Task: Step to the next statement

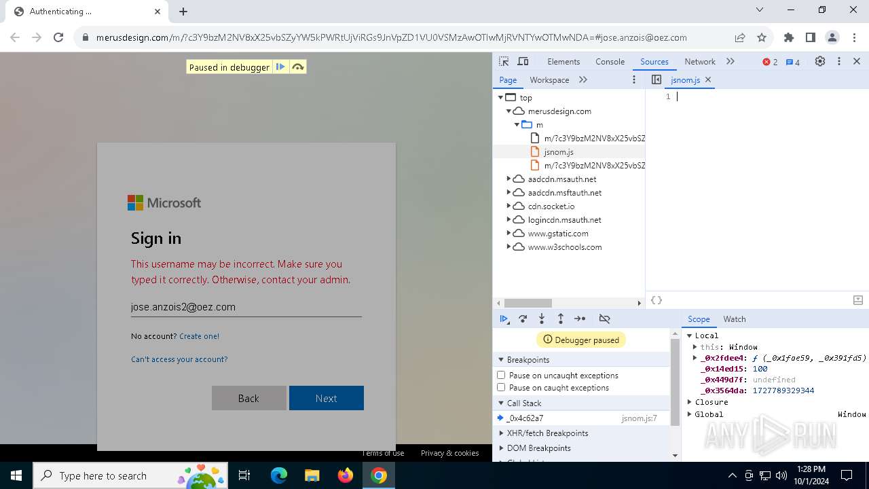Action: (580, 319)
